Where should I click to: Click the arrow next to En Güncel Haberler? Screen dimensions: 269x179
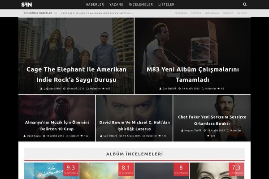(56, 13)
